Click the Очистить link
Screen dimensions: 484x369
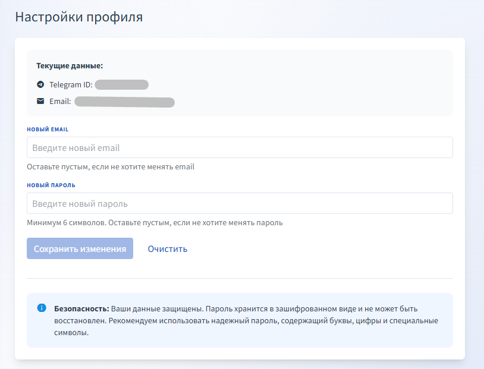168,248
